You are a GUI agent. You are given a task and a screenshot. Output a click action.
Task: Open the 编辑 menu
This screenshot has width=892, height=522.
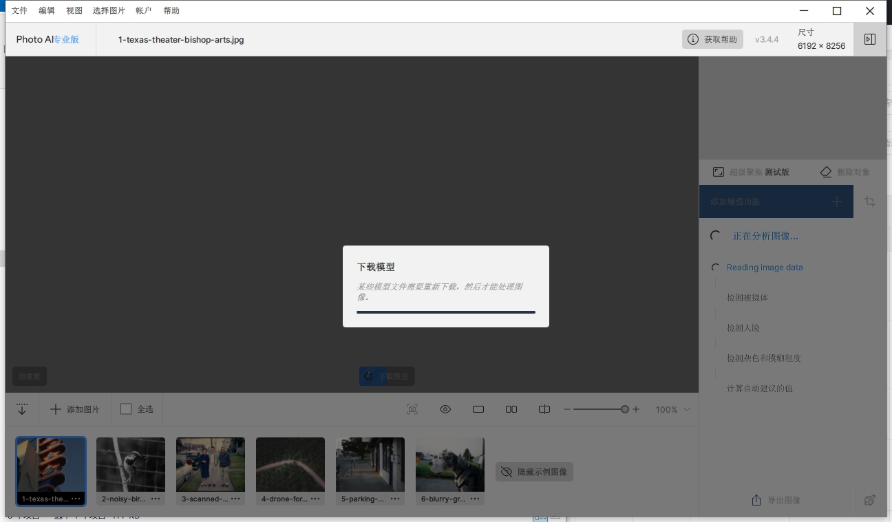(47, 10)
